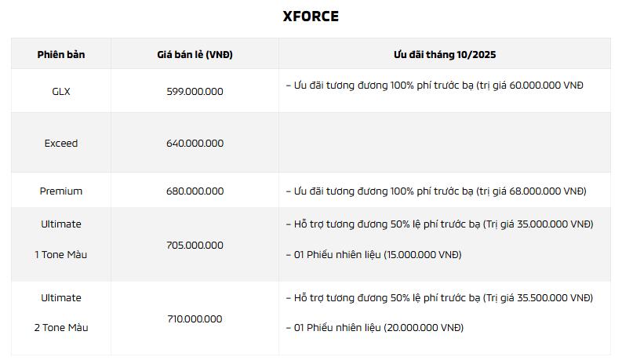Click the GLX version cell
The width and height of the screenshot is (622, 364).
point(61,91)
